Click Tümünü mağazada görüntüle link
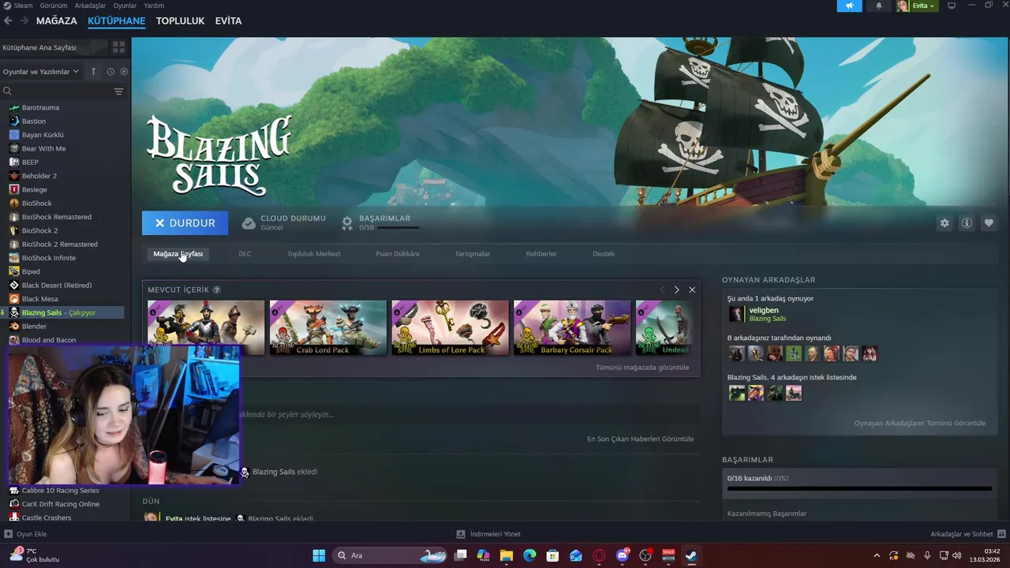This screenshot has height=568, width=1010. point(642,368)
